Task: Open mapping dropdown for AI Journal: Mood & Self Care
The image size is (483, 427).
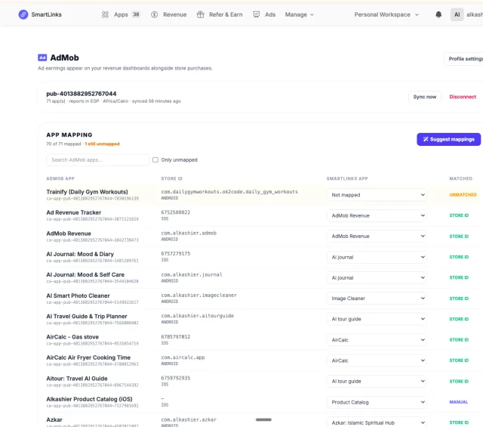Action: point(377,277)
